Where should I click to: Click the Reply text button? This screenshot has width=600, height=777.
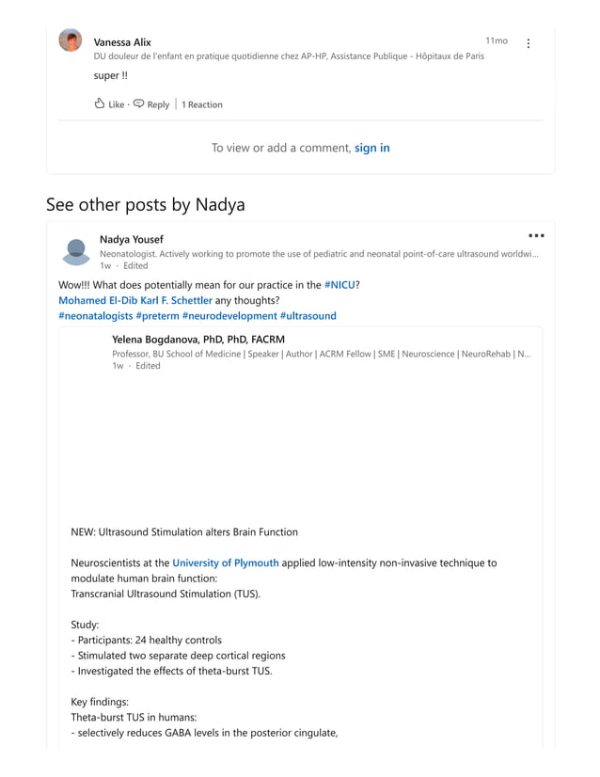[158, 104]
